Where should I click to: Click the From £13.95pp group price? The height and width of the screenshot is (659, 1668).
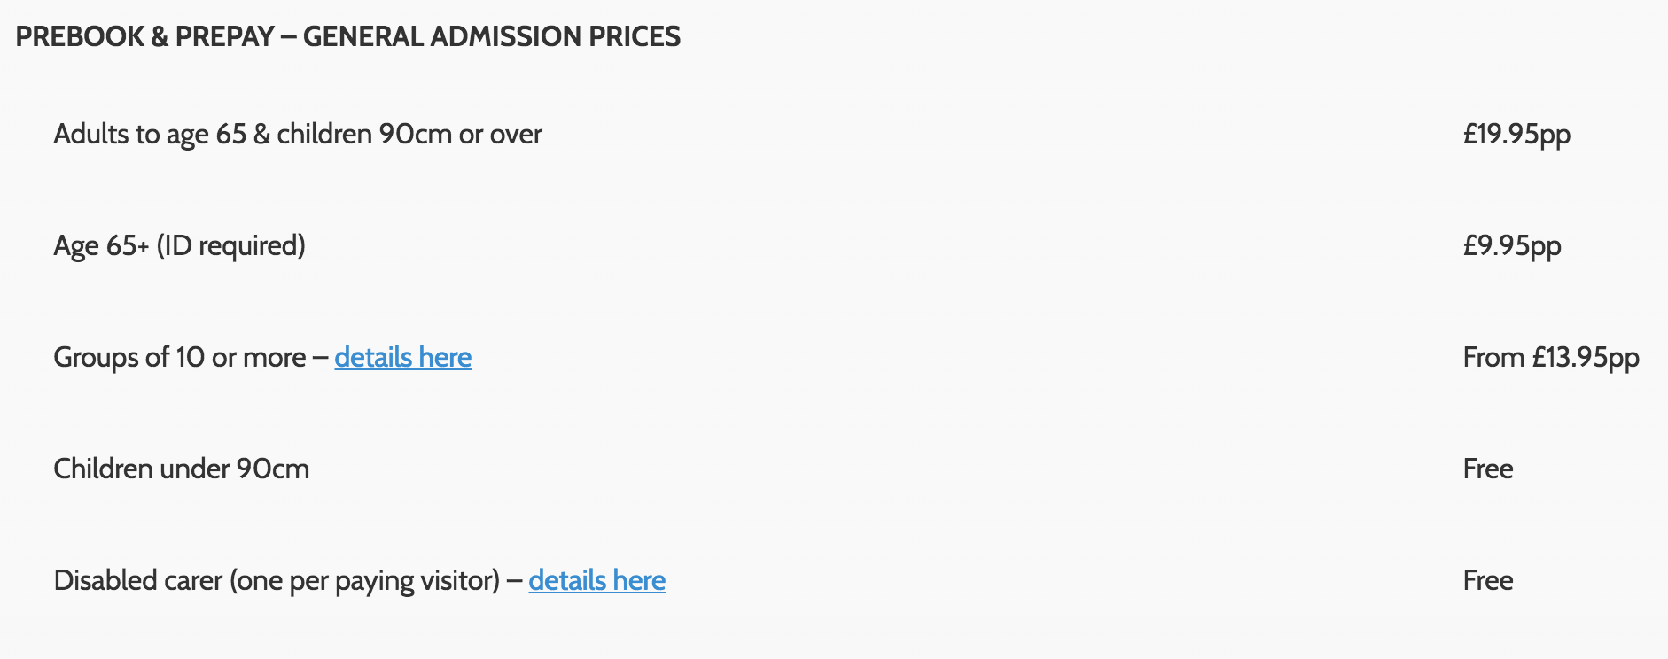pyautogui.click(x=1551, y=357)
